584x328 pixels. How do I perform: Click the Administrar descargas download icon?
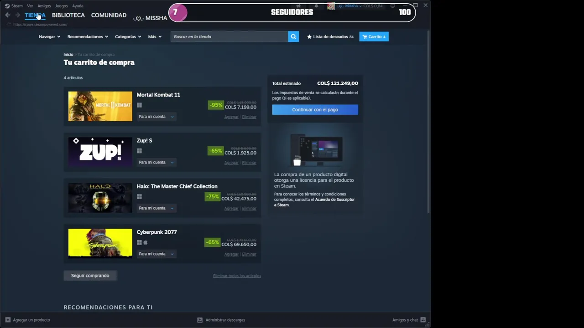(200, 320)
